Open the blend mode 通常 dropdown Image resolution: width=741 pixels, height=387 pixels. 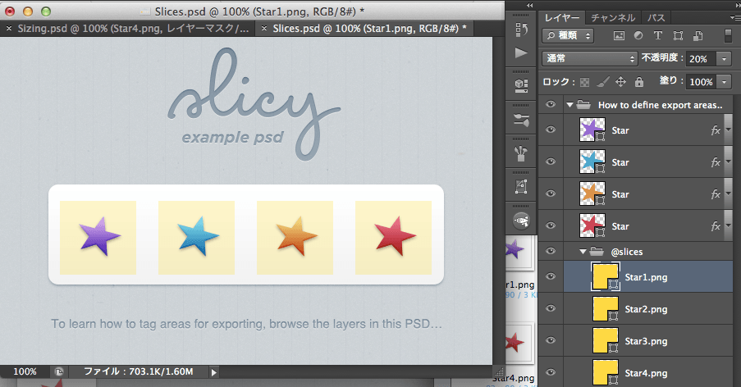point(589,59)
